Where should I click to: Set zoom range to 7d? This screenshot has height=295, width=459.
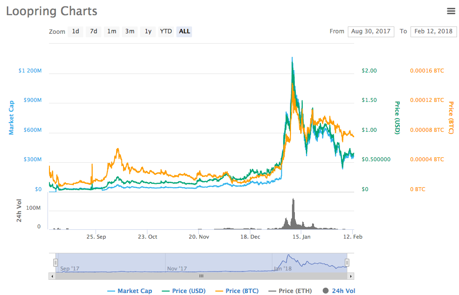[x=94, y=31]
